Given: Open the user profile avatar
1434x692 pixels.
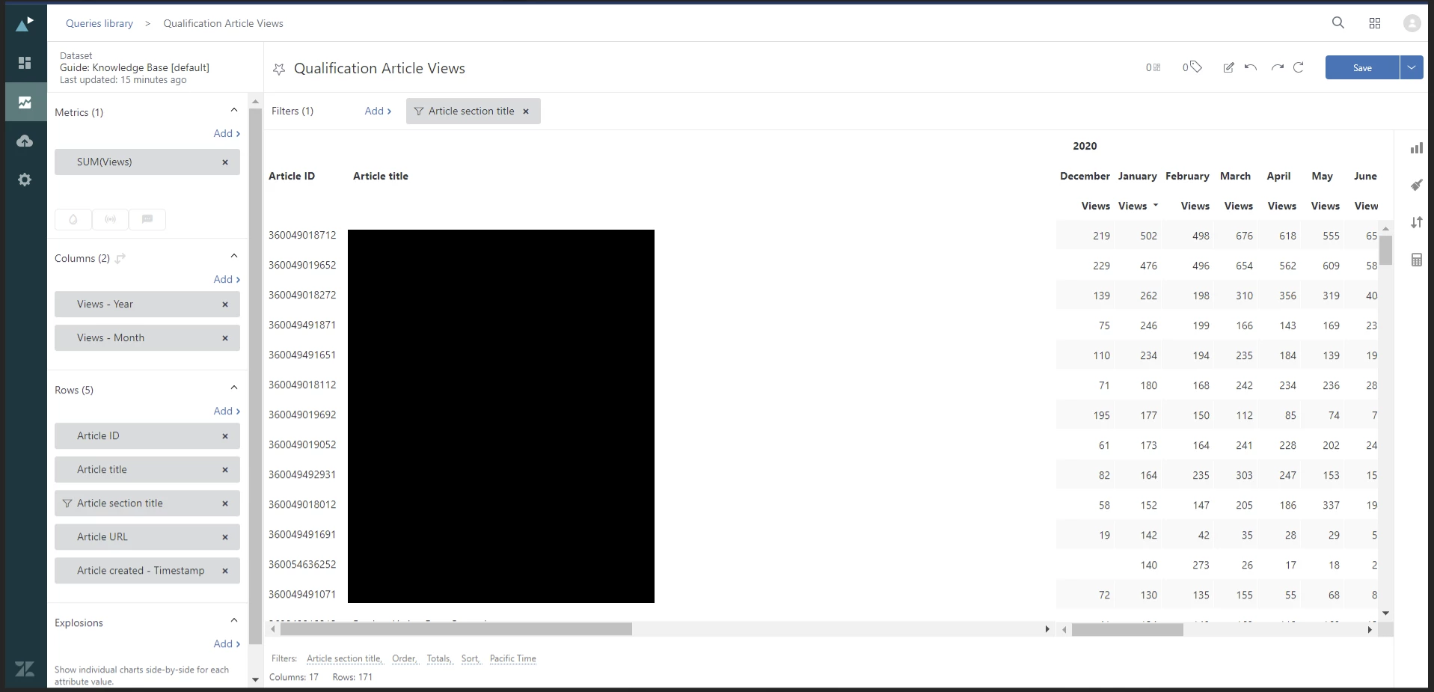Looking at the screenshot, I should (1412, 23).
